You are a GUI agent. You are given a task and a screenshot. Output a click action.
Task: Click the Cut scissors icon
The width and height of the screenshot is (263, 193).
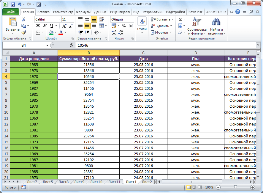(x=24, y=19)
